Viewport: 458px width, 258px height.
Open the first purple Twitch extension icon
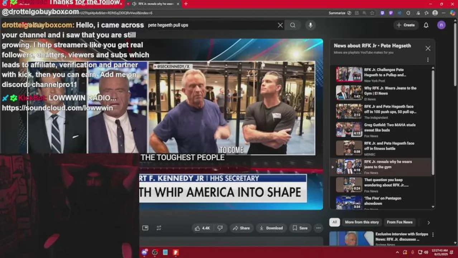click(x=382, y=13)
